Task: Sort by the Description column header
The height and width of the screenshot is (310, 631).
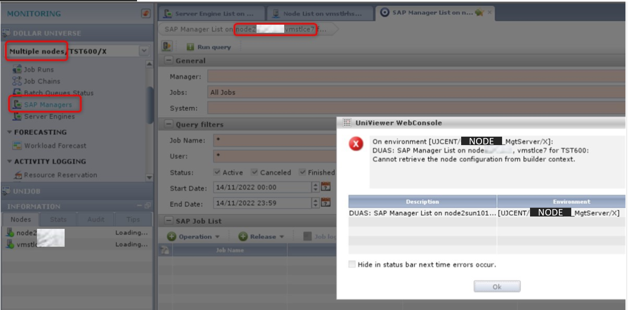Action: 422,202
